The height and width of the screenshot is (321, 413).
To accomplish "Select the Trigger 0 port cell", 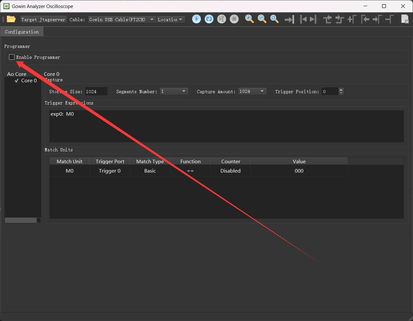I will [110, 171].
